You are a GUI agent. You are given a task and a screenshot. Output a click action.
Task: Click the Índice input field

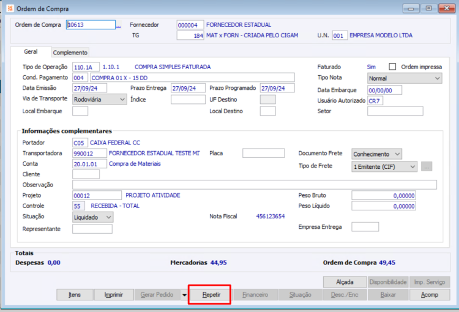tap(188, 100)
